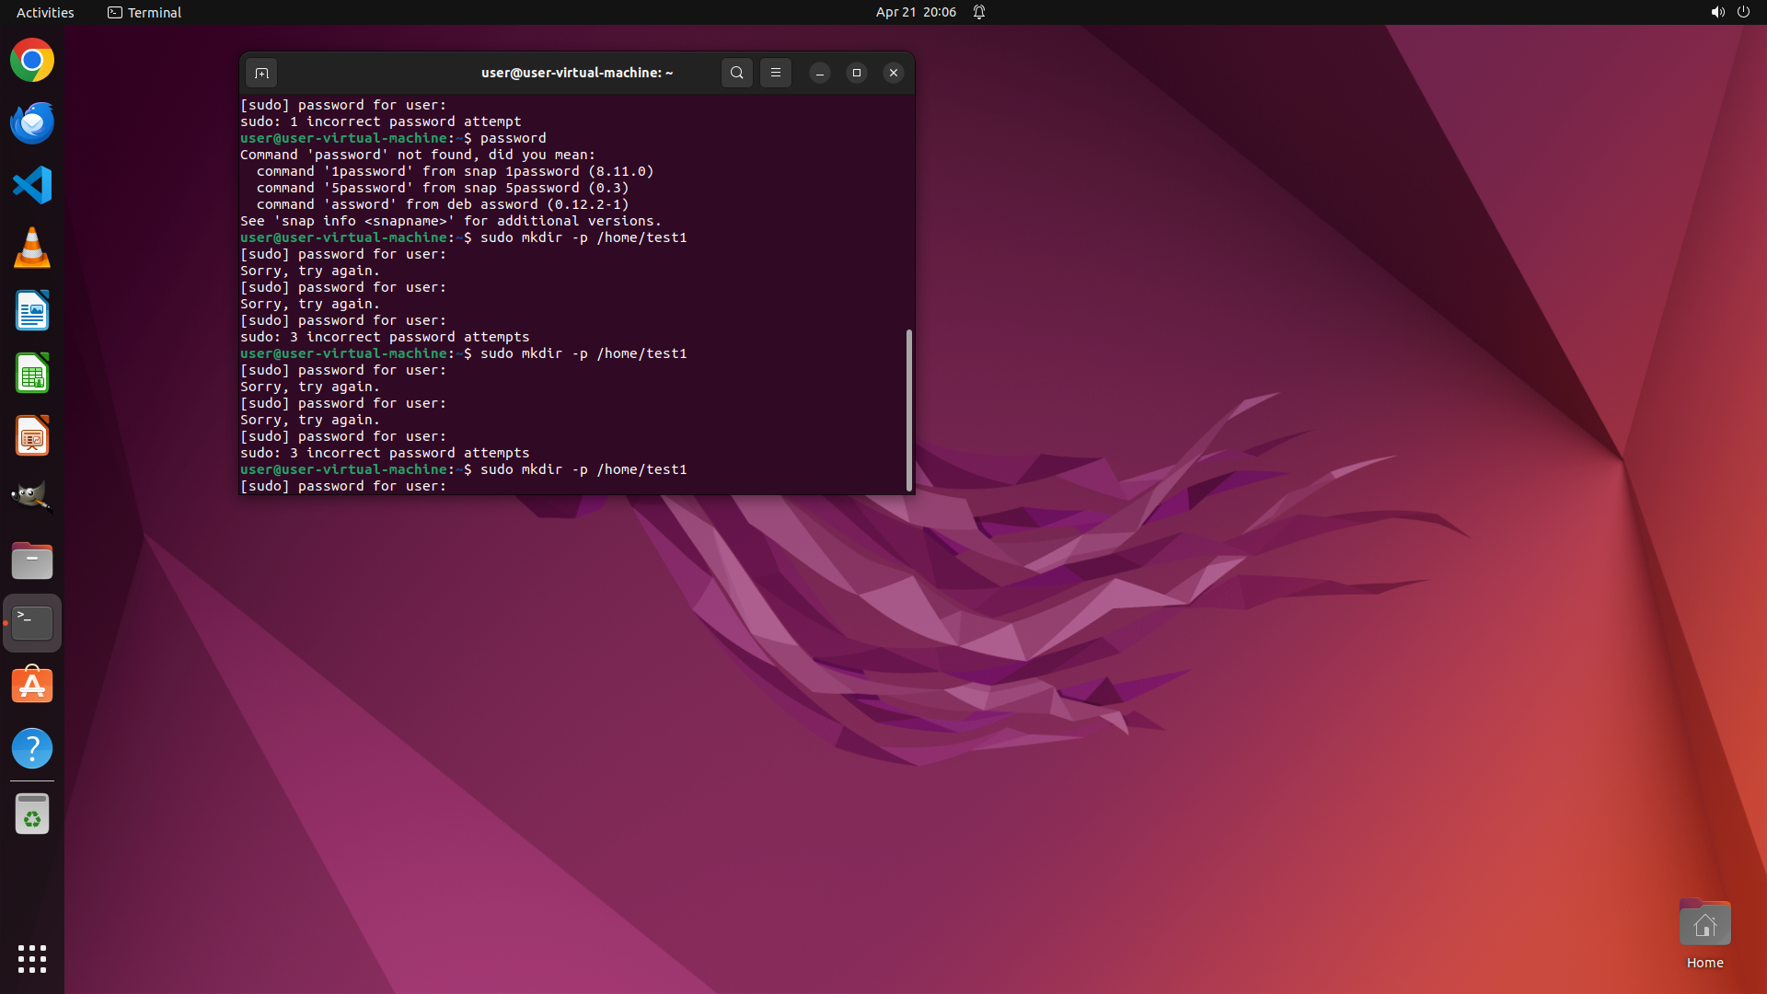The width and height of the screenshot is (1767, 994).
Task: Open LibreOffice Writer
Action: (32, 311)
